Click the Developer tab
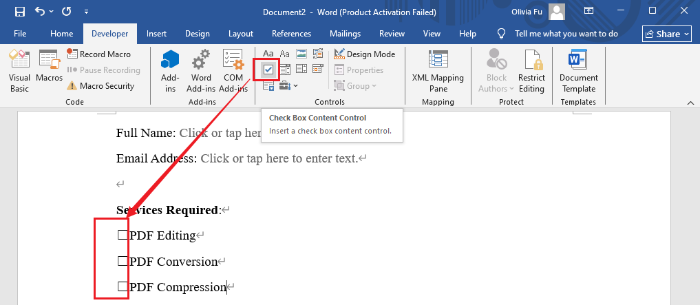Screen dimensions: 700x305 (x=110, y=34)
